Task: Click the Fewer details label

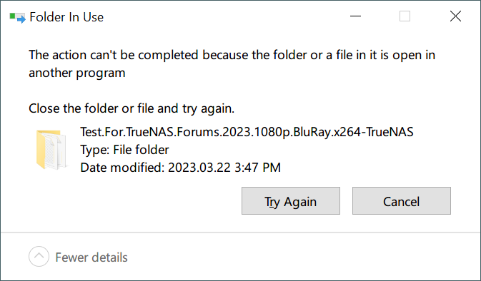Action: tap(91, 257)
